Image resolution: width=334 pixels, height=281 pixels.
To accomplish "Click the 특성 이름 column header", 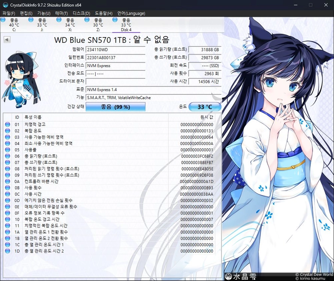I will 33,117.
